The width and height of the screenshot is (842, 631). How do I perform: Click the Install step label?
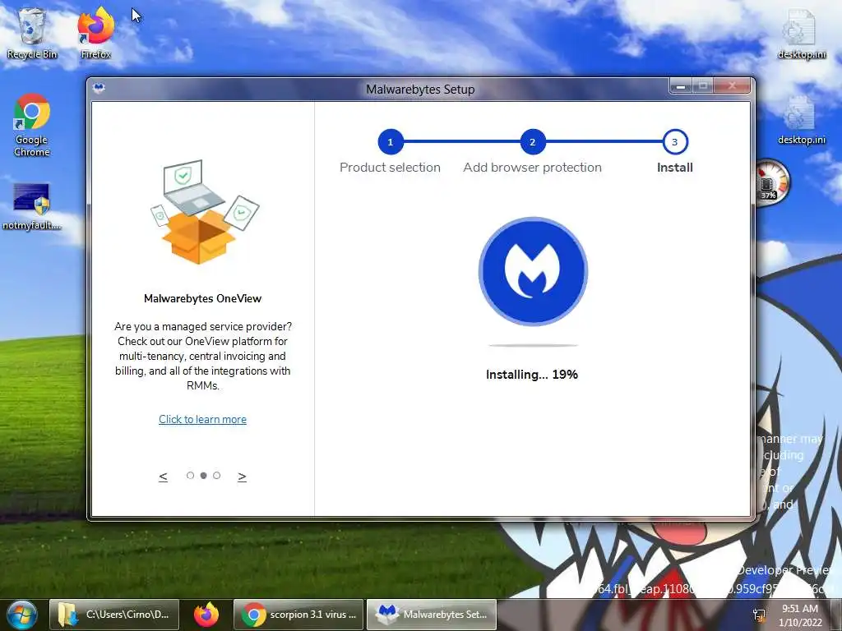(675, 168)
